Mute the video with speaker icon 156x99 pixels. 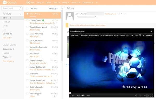(x=78, y=96)
